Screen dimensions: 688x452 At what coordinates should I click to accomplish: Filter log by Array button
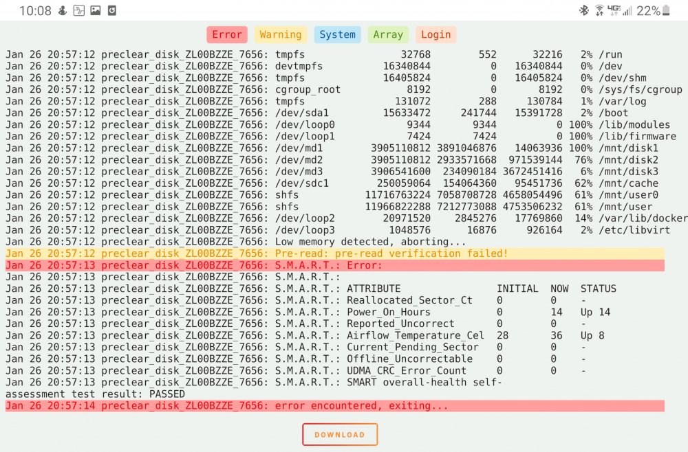[388, 34]
